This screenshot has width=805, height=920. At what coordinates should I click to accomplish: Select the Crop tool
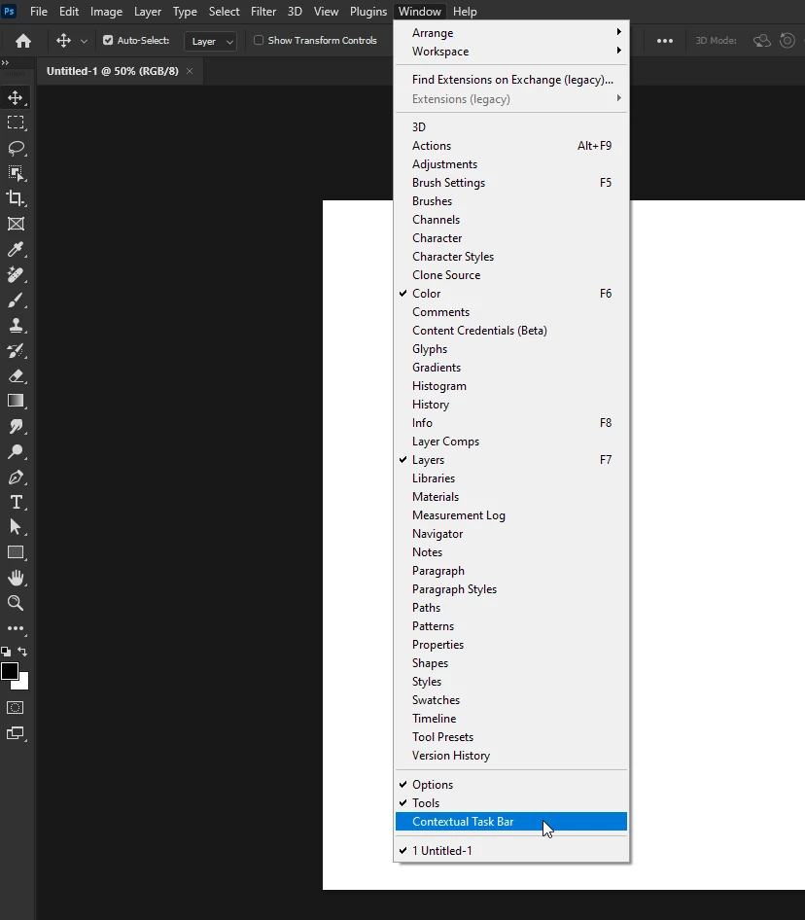point(16,198)
